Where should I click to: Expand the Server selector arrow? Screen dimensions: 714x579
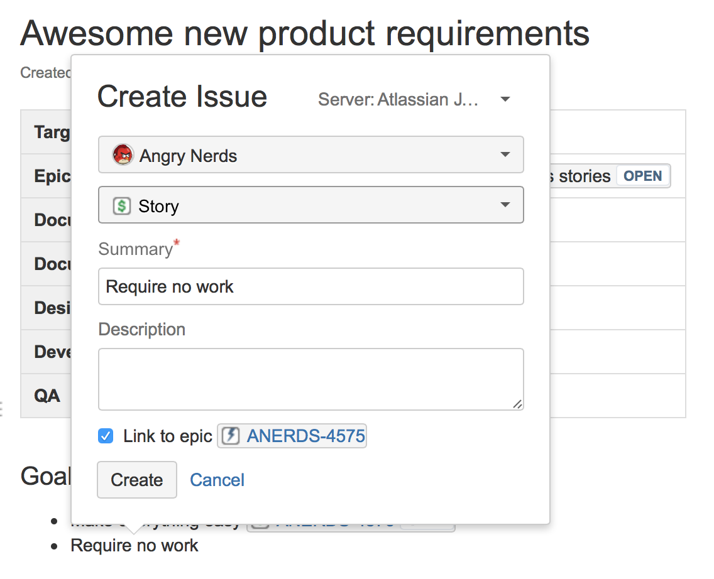pyautogui.click(x=505, y=100)
